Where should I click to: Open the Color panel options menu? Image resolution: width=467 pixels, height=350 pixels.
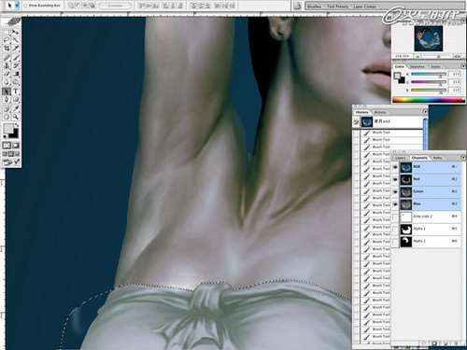click(463, 66)
